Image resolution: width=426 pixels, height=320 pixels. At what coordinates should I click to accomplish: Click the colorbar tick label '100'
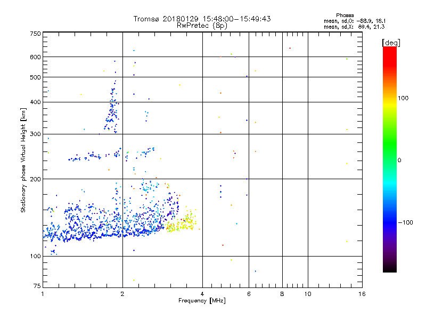click(403, 98)
